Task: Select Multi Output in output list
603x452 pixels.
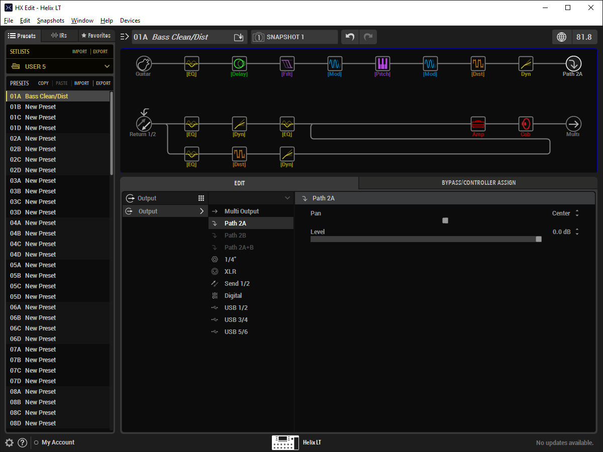Action: click(251, 211)
